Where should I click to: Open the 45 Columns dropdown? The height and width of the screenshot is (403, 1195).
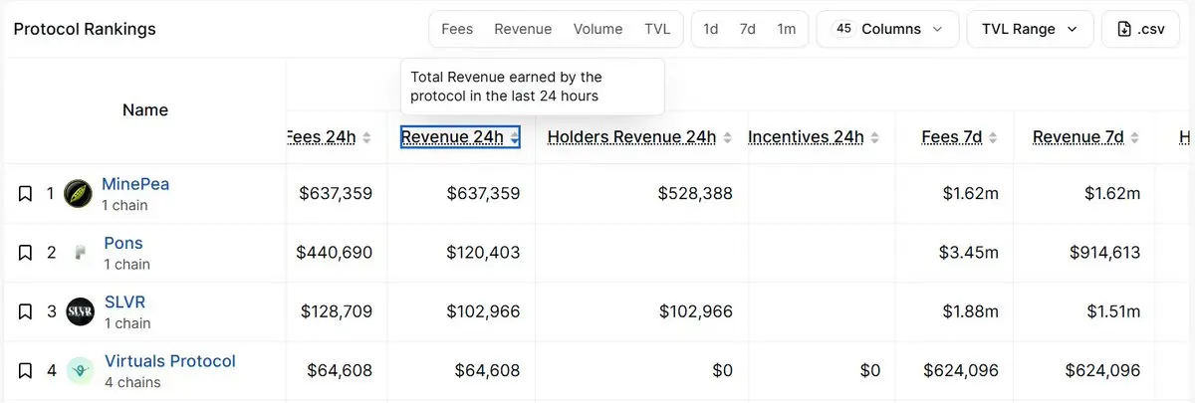(x=887, y=29)
